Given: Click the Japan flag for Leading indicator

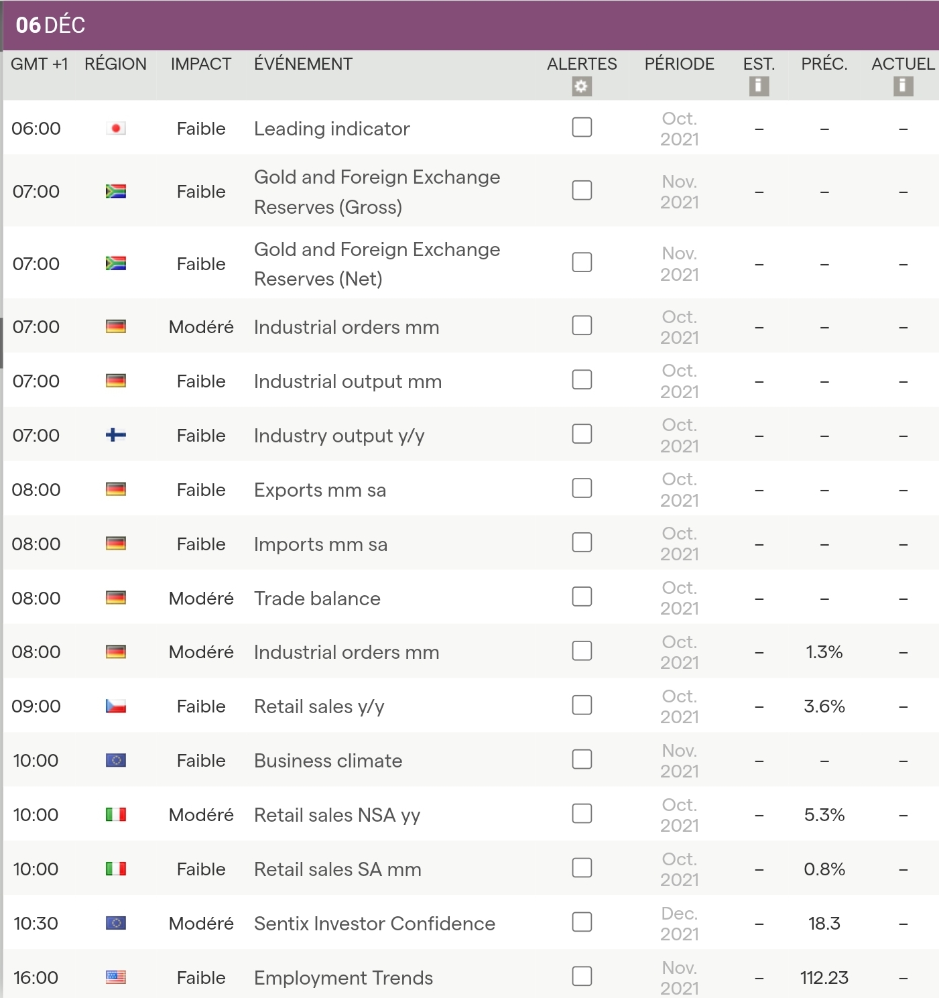Looking at the screenshot, I should click(116, 128).
